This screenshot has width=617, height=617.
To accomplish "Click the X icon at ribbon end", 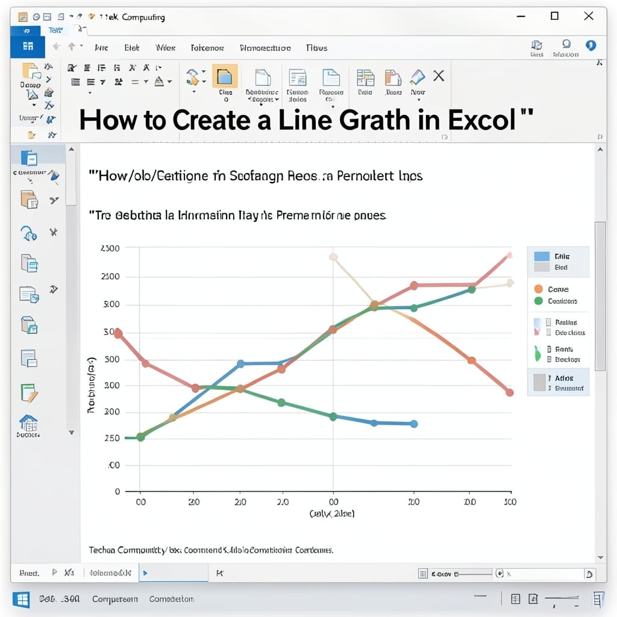I will point(439,75).
